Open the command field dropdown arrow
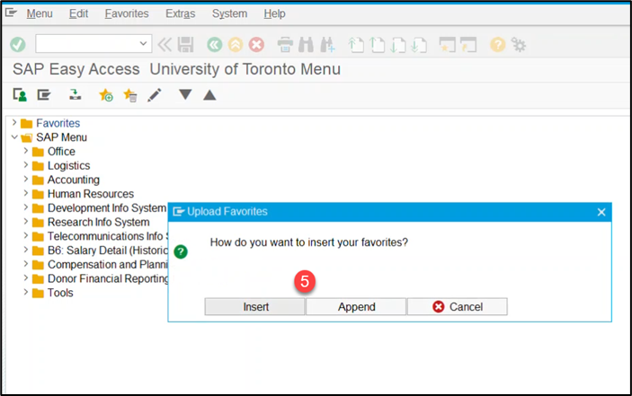Image resolution: width=632 pixels, height=396 pixels. pos(143,43)
